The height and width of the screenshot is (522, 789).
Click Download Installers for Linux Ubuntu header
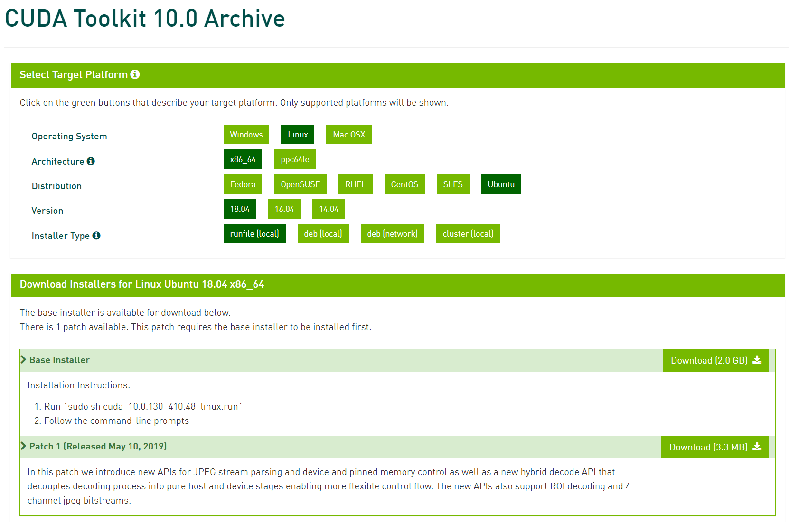pyautogui.click(x=142, y=284)
